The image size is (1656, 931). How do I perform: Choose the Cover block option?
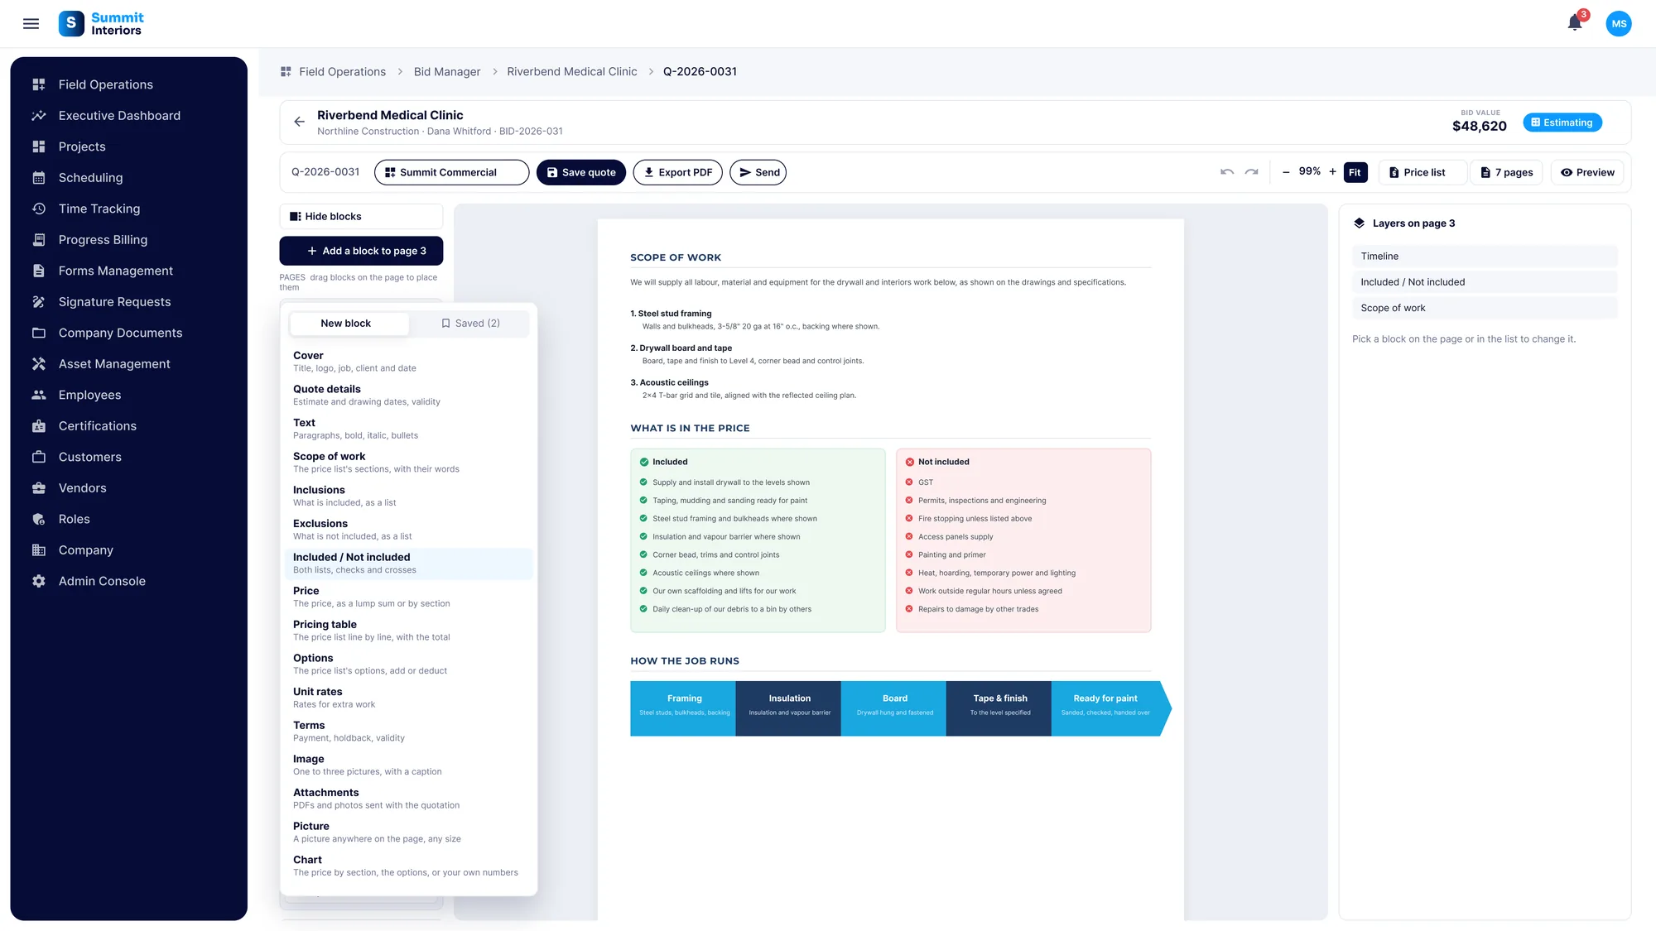pos(408,362)
